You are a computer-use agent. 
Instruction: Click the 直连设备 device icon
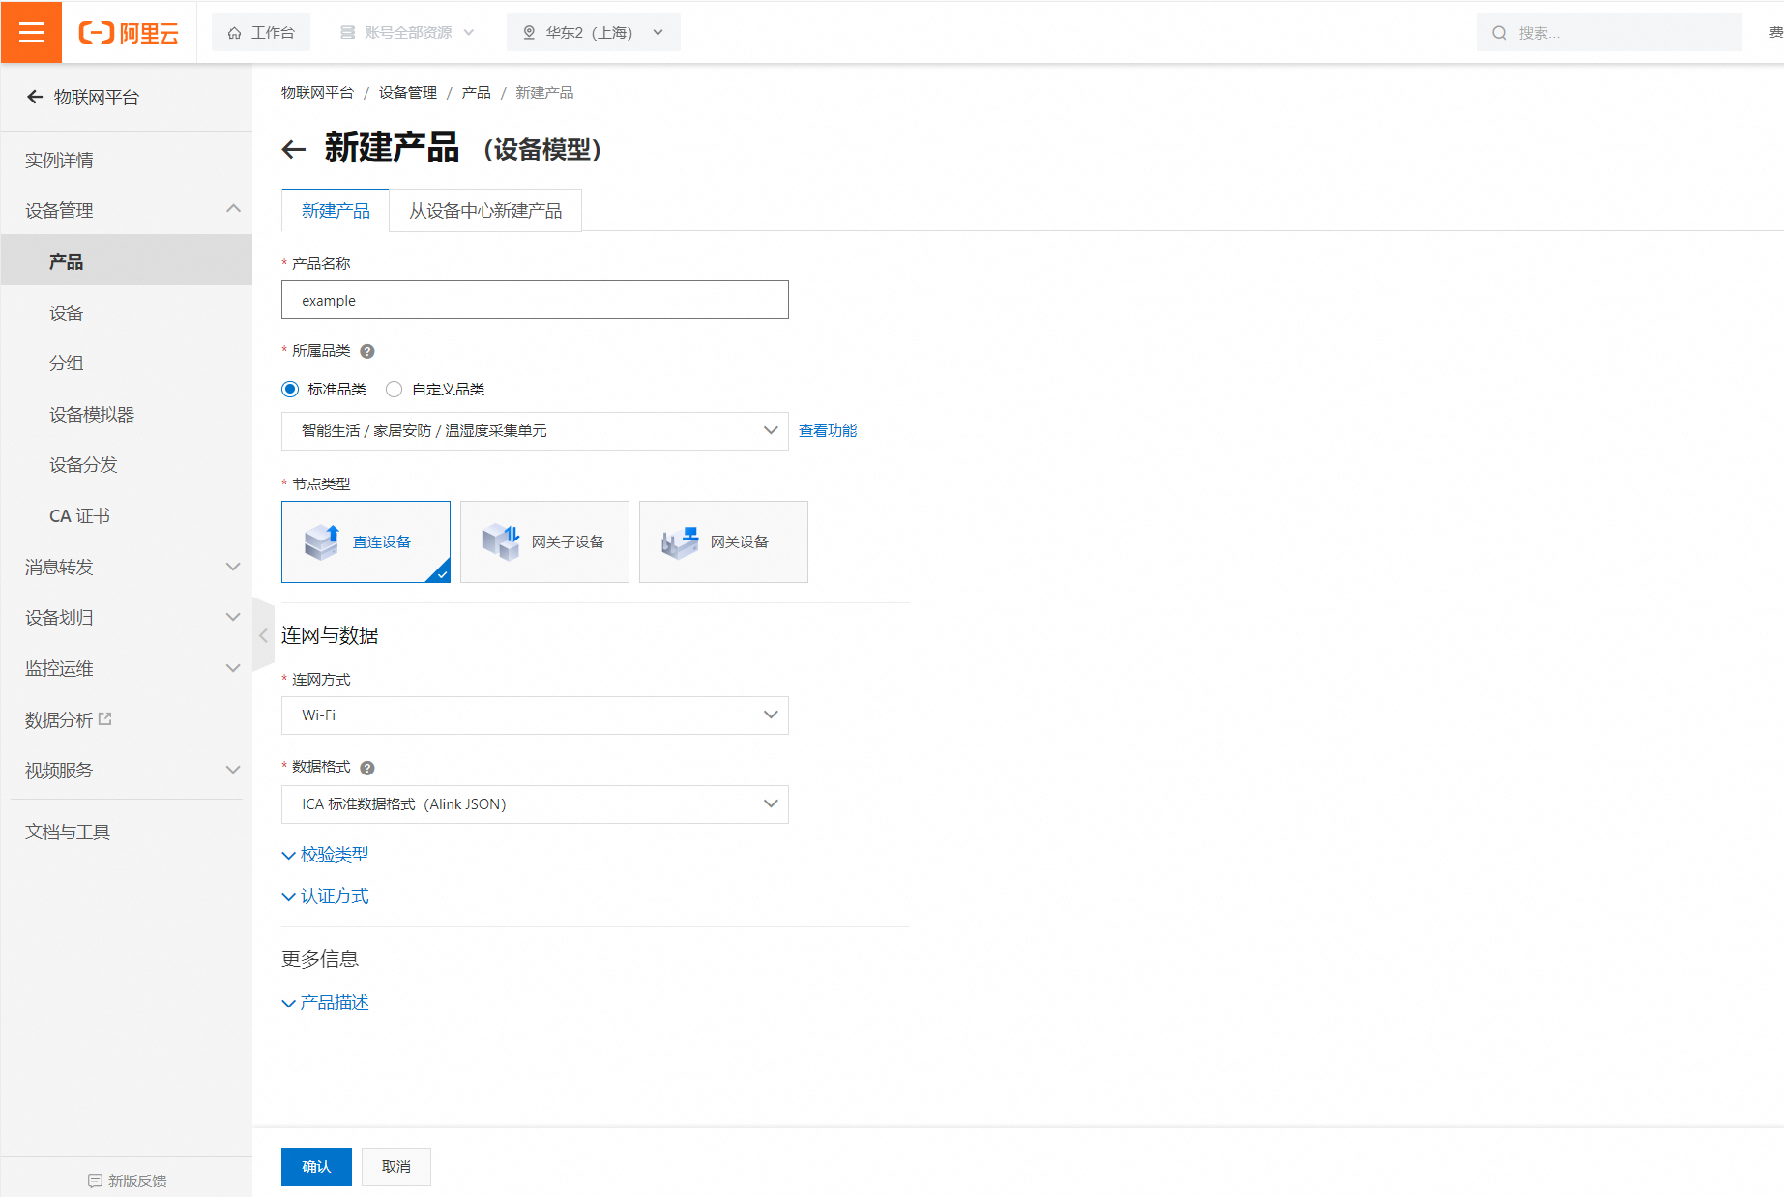coord(322,542)
